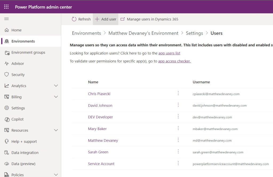The width and height of the screenshot is (273, 177).
Task: Click the Billing icon
Action: (7, 97)
